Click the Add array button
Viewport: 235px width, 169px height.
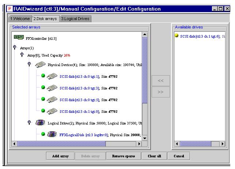coord(60,156)
